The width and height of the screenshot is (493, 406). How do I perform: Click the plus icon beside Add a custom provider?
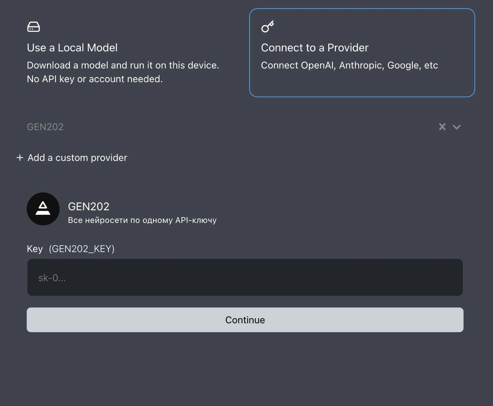tap(20, 157)
